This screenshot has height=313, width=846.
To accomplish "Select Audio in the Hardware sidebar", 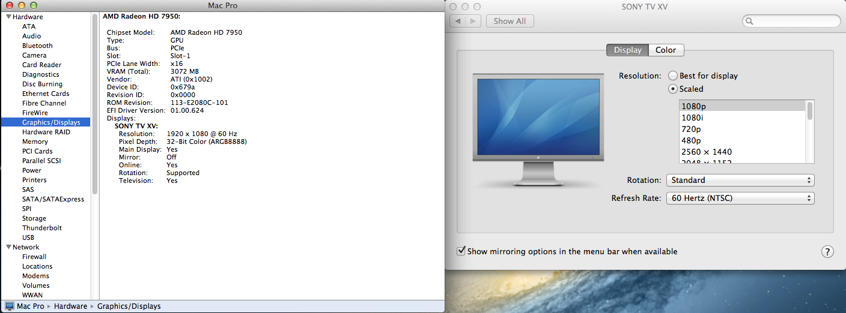I will point(32,36).
